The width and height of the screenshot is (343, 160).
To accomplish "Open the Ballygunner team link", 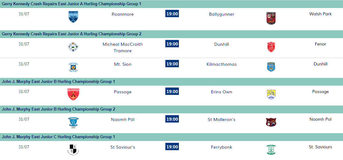I will pos(221,14).
